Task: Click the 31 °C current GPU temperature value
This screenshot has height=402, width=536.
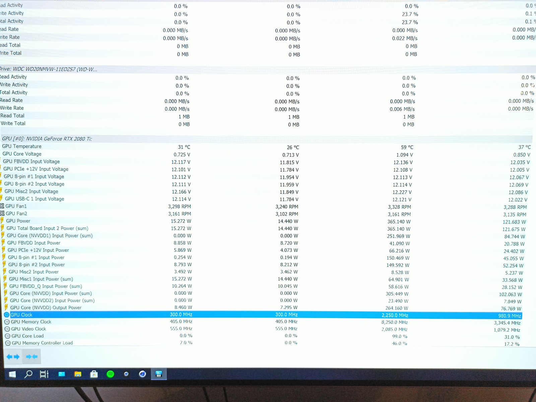Action: (x=184, y=147)
